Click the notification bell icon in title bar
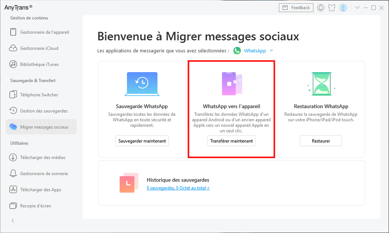The width and height of the screenshot is (389, 233). coord(321,8)
